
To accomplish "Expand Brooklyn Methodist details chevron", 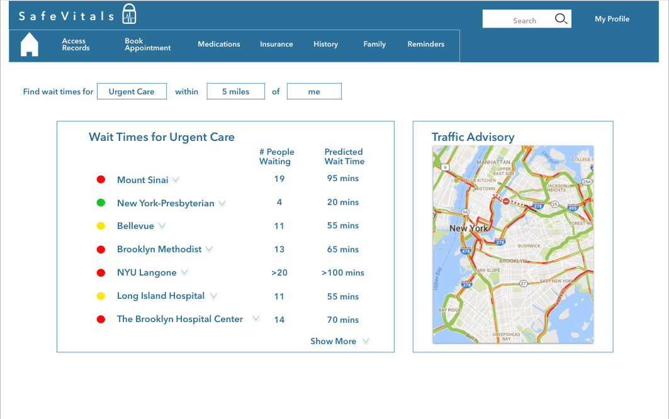I will point(209,249).
